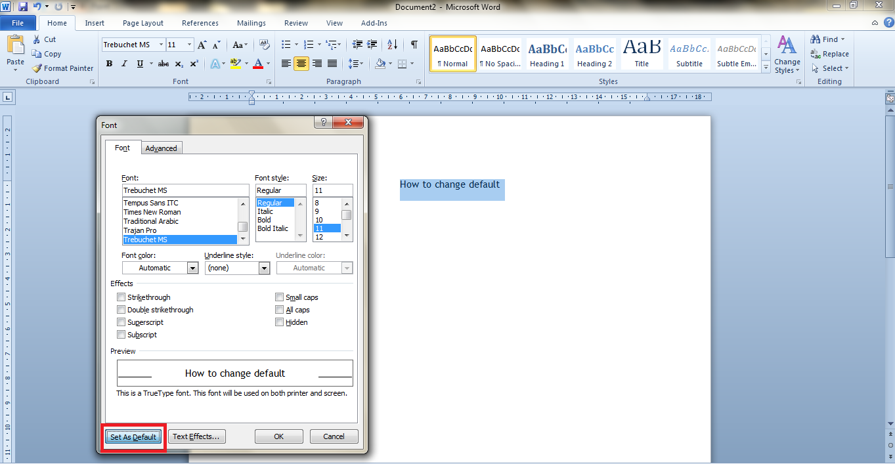Viewport: 895px width, 464px height.
Task: Open the Review ribbon tab
Action: pos(296,23)
